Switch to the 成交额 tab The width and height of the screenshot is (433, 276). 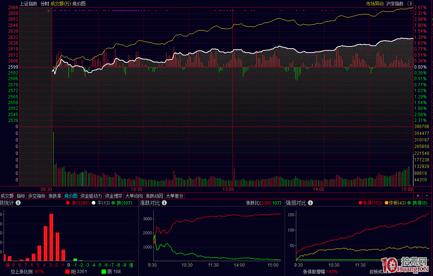pyautogui.click(x=7, y=196)
